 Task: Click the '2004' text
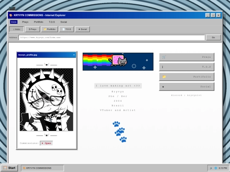[x=118, y=101]
